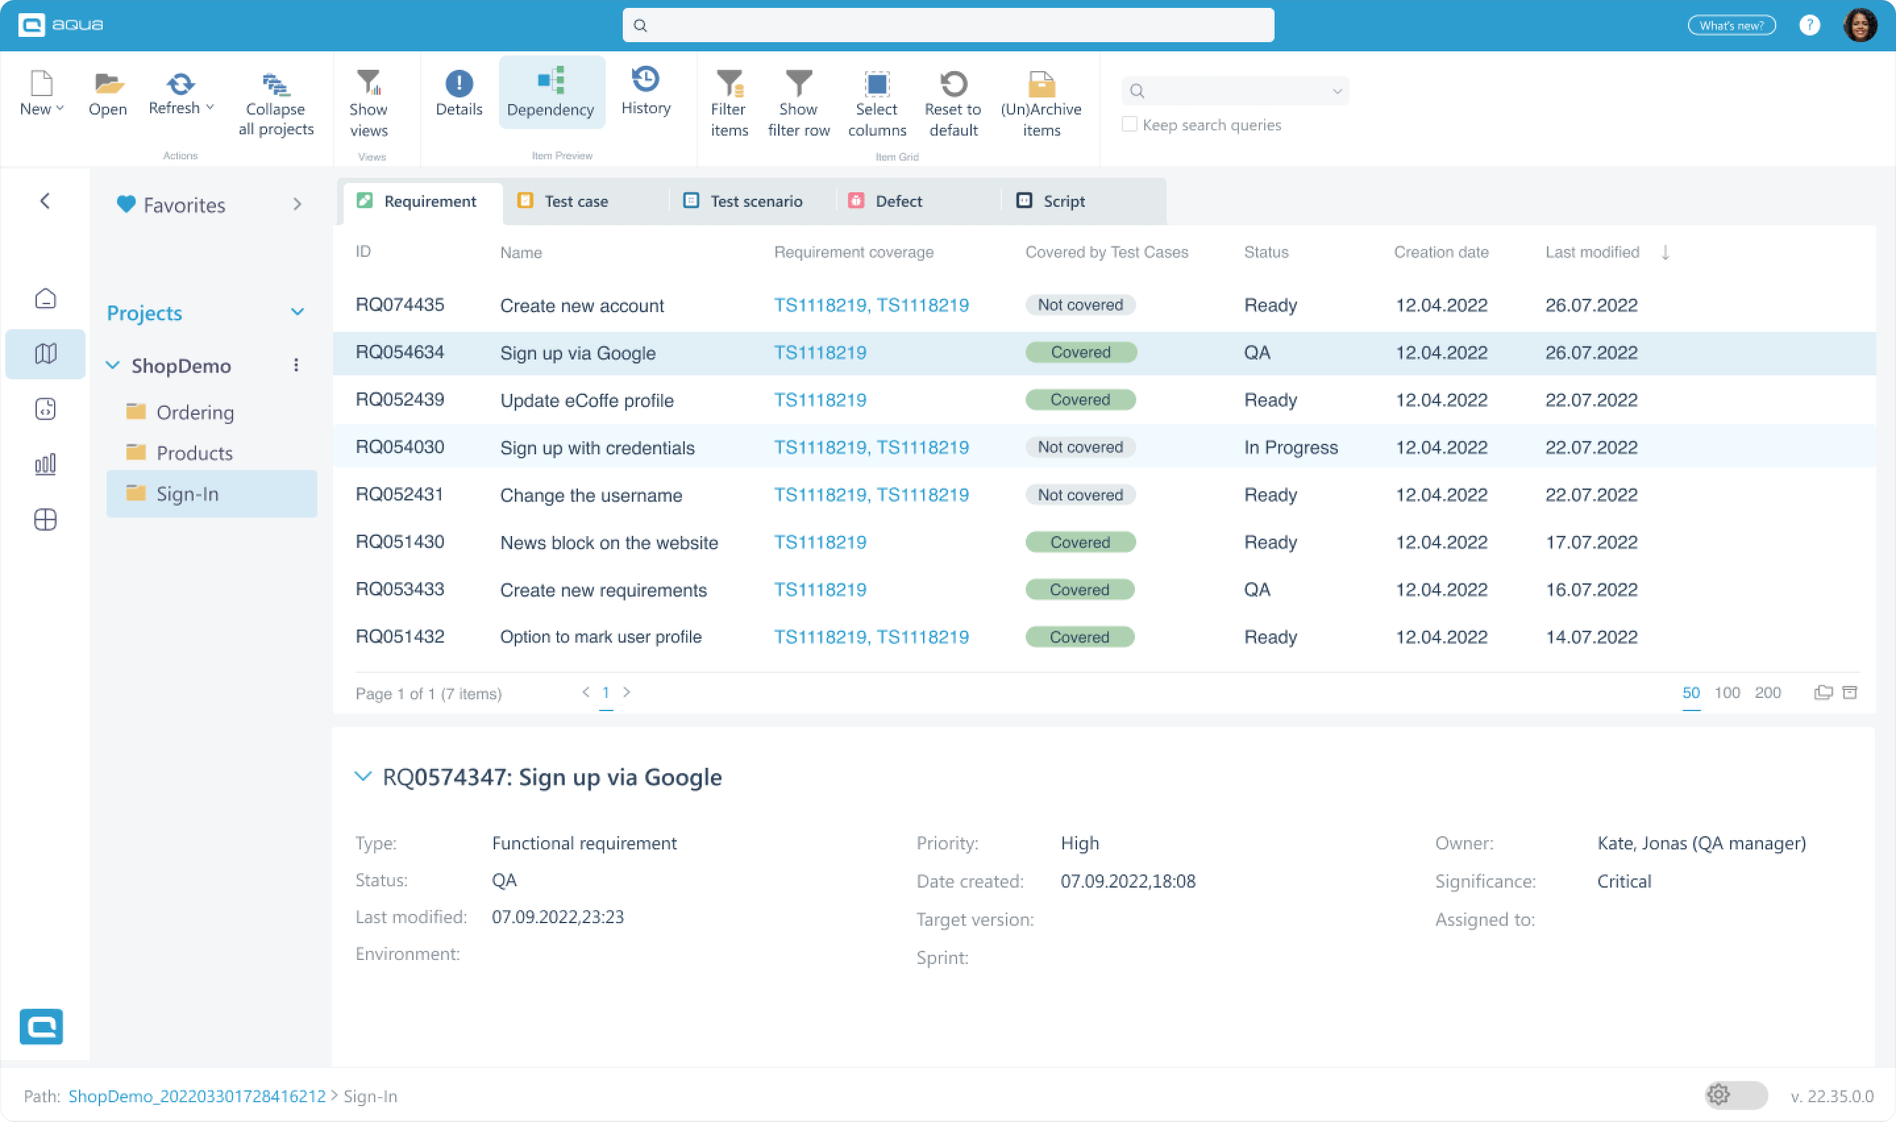Select the Requirement tab
The image size is (1896, 1122).
418,200
